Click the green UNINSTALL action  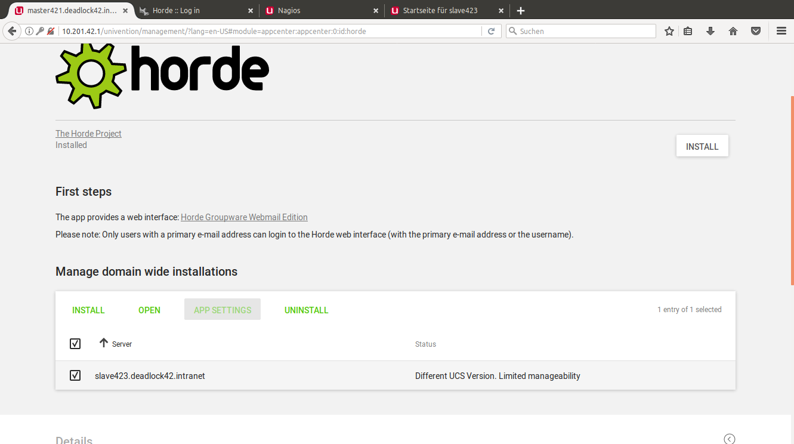[306, 310]
